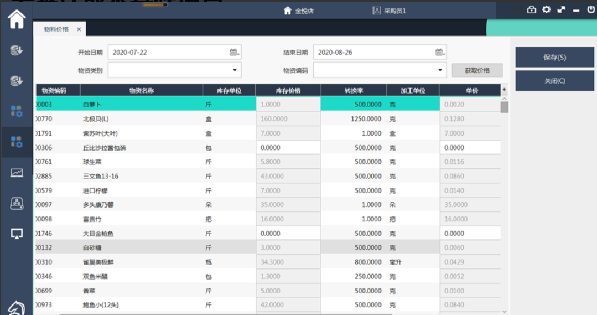Select the 物料价格 tab
The image size is (597, 315).
click(56, 29)
